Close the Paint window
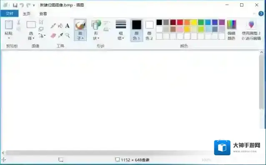The height and width of the screenshot is (165, 266). 257,5
